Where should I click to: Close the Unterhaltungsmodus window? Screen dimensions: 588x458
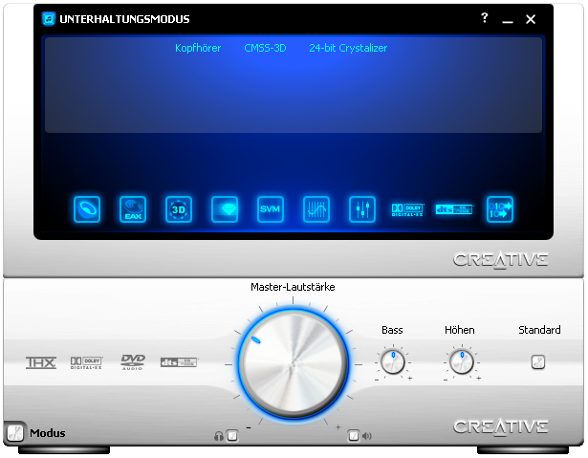pos(531,19)
